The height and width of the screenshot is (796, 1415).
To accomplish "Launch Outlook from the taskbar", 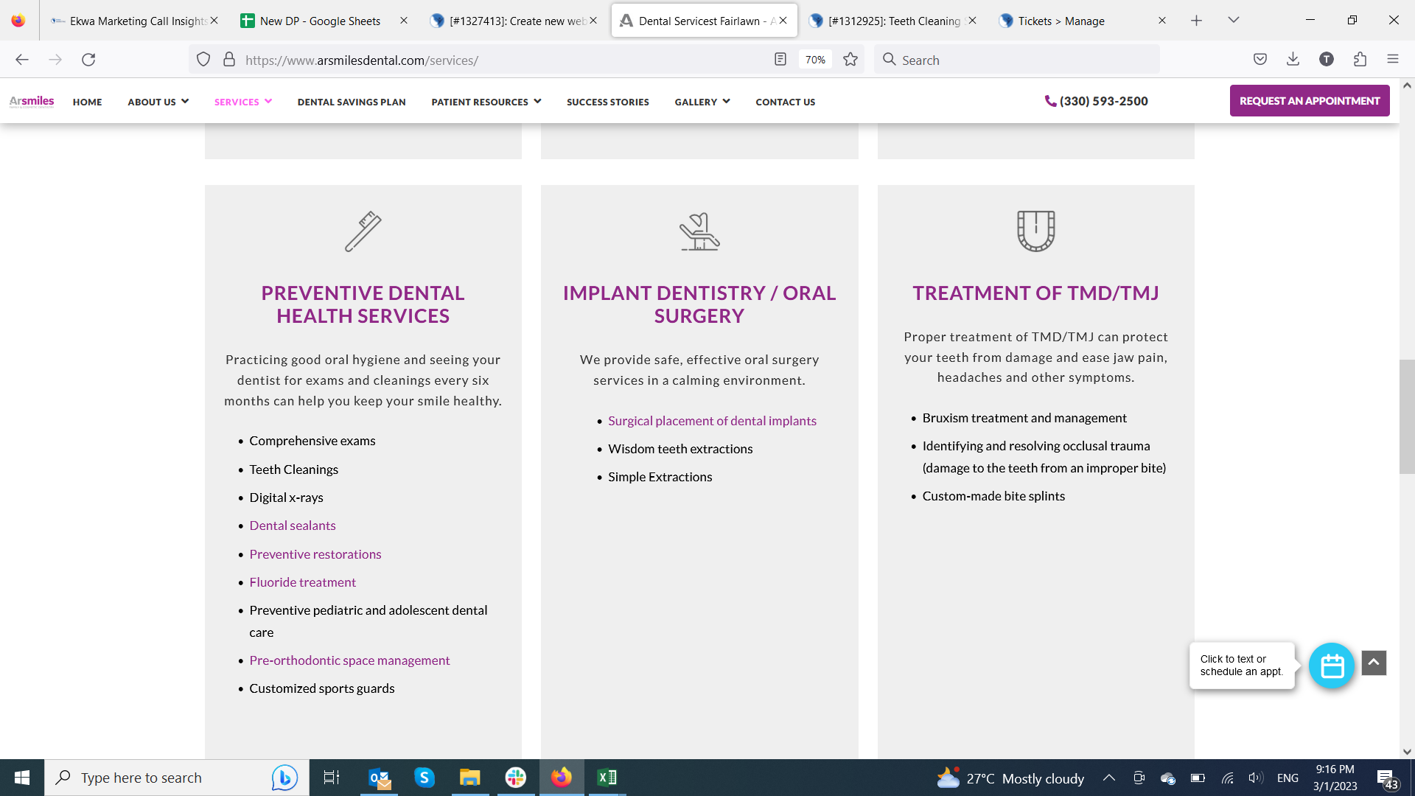I will (380, 778).
